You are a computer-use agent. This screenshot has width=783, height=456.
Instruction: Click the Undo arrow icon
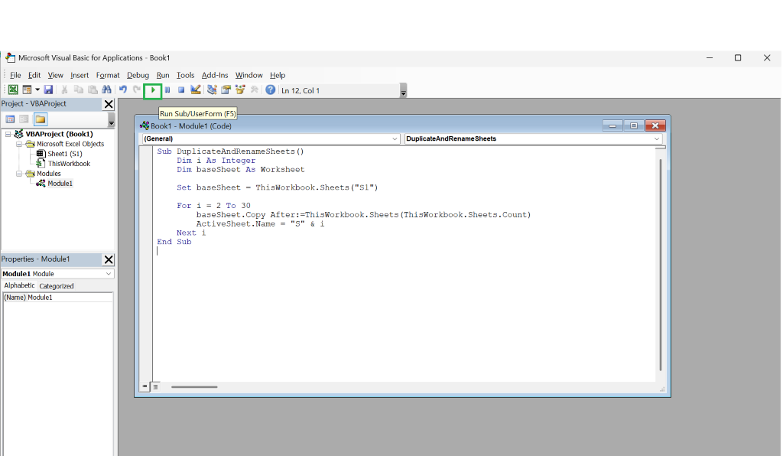tap(123, 90)
